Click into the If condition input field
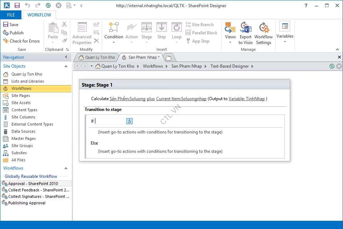The height and width of the screenshot is (229, 343). [x=110, y=121]
